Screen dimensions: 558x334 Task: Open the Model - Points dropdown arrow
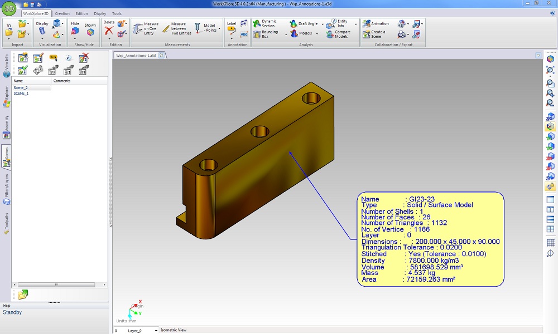(x=220, y=28)
